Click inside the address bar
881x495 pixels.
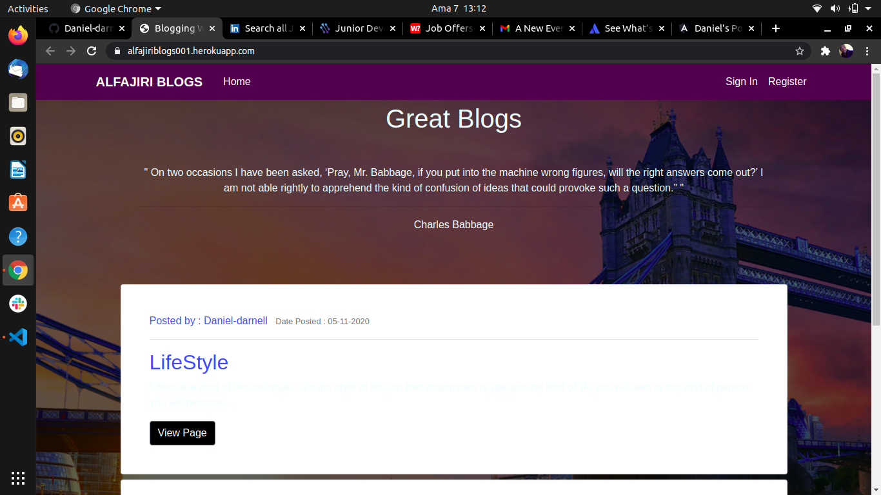point(387,50)
